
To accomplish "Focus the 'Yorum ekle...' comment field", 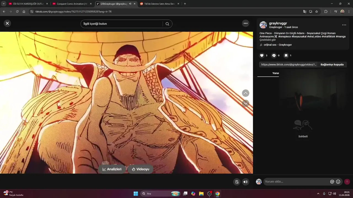I will 297,182.
